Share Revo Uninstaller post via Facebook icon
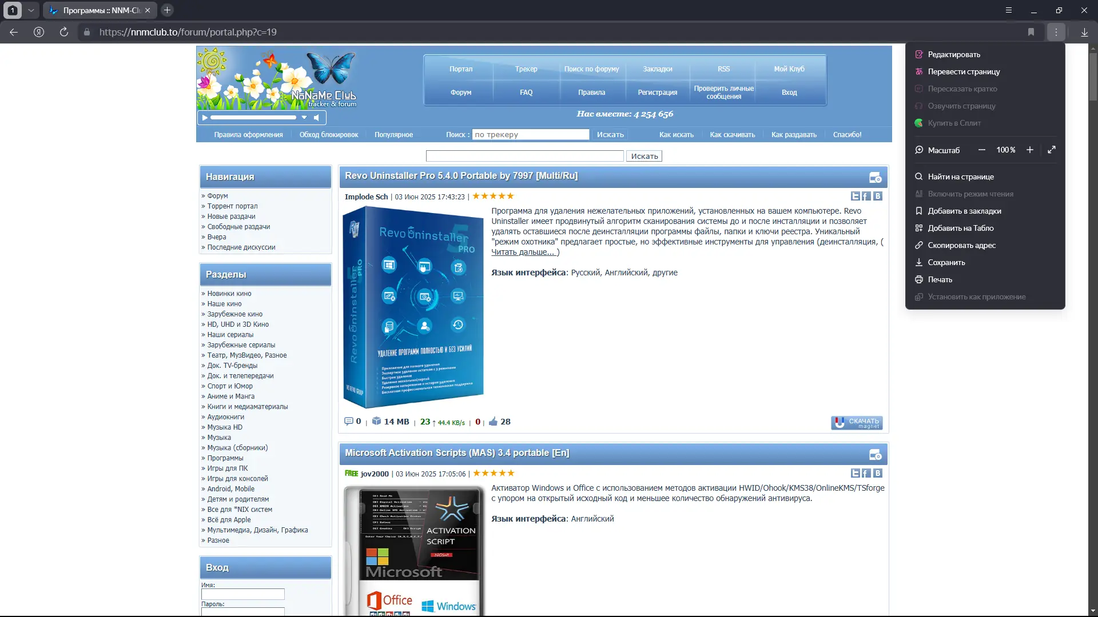Image resolution: width=1098 pixels, height=617 pixels. coord(866,196)
